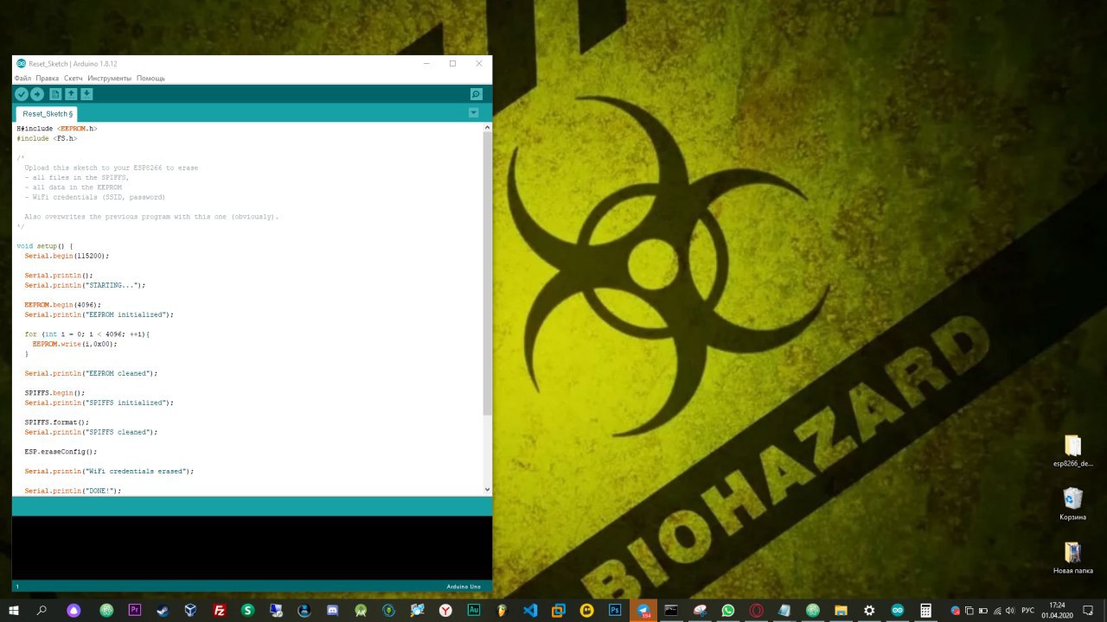The height and width of the screenshot is (622, 1107).
Task: Open Android Studio from the taskbar
Action: tap(361, 610)
